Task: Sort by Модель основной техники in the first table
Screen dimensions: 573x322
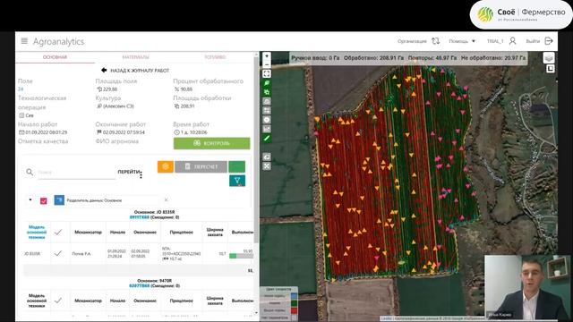Action: pyautogui.click(x=37, y=233)
